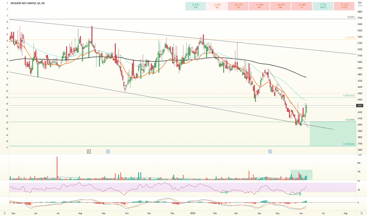This screenshot has height=216, width=367.
Task: Click the ZAC currency label on price axis
Action: (x=360, y=3)
